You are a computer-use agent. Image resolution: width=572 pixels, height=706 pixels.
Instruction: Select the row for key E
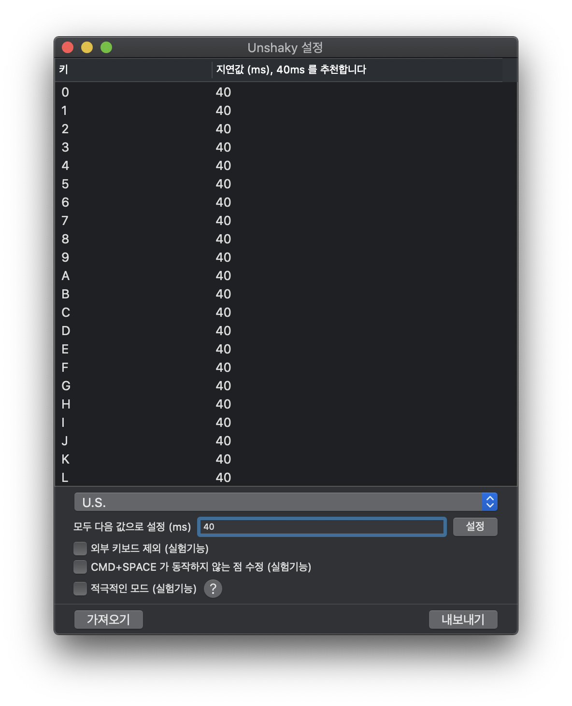pyautogui.click(x=286, y=349)
